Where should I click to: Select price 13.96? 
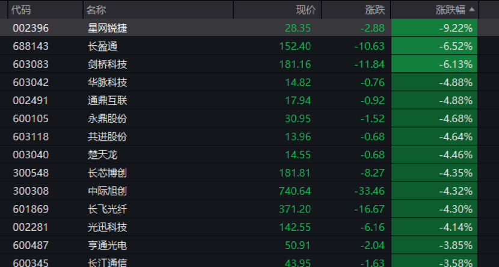pos(298,137)
